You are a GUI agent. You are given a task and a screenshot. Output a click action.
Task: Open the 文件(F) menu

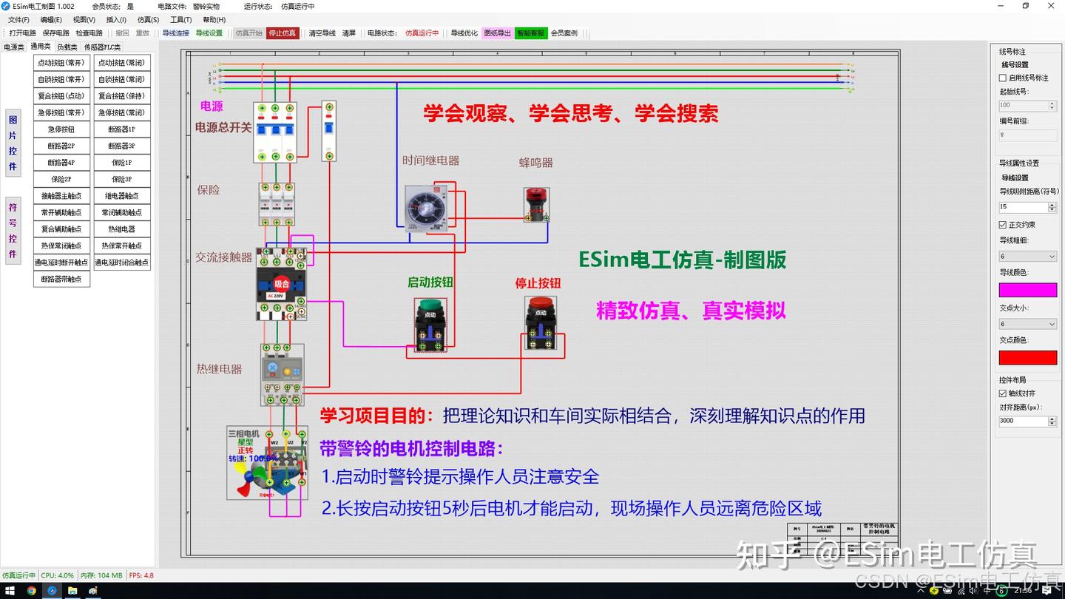[18, 20]
